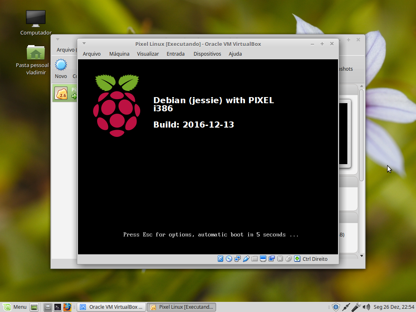The width and height of the screenshot is (416, 312).
Task: Click the details pane scroll up arrow
Action: pyautogui.click(x=361, y=86)
